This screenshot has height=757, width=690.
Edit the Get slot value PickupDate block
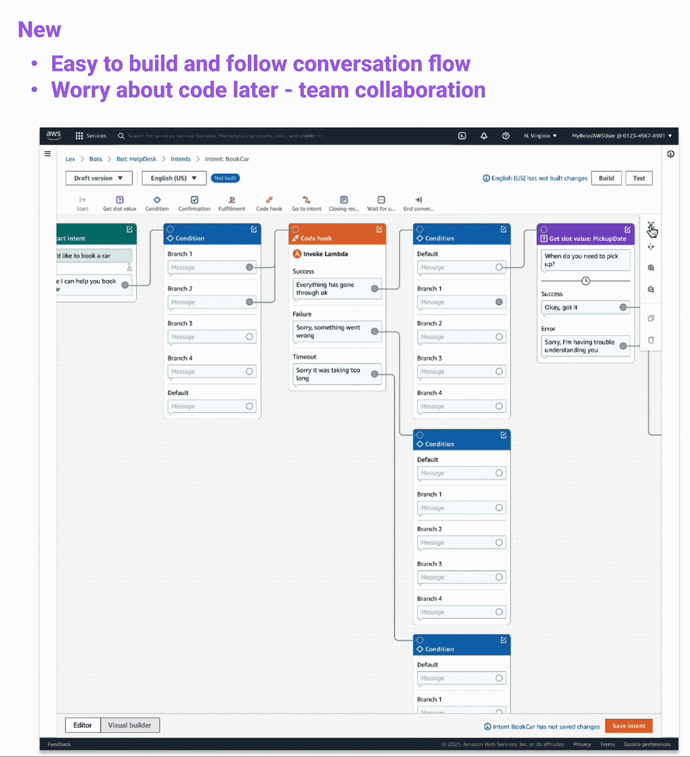tap(627, 230)
